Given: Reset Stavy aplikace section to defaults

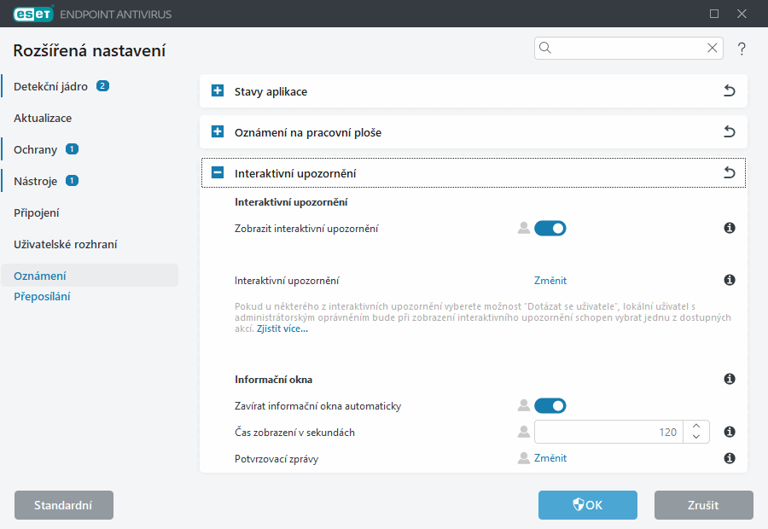Looking at the screenshot, I should coord(730,90).
